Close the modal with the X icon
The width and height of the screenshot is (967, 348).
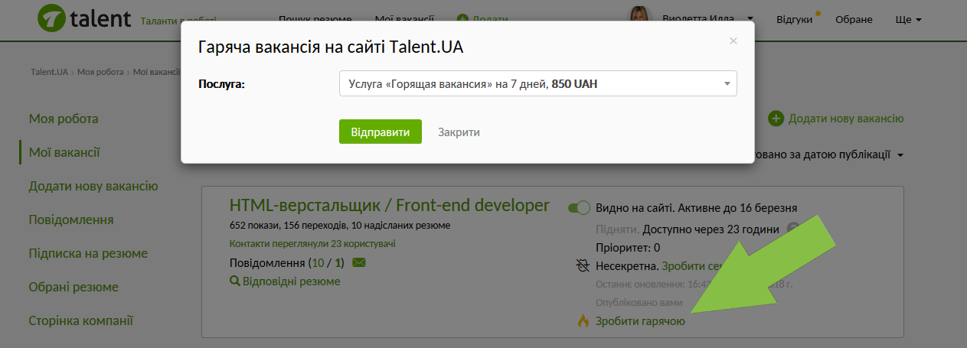[x=733, y=41]
